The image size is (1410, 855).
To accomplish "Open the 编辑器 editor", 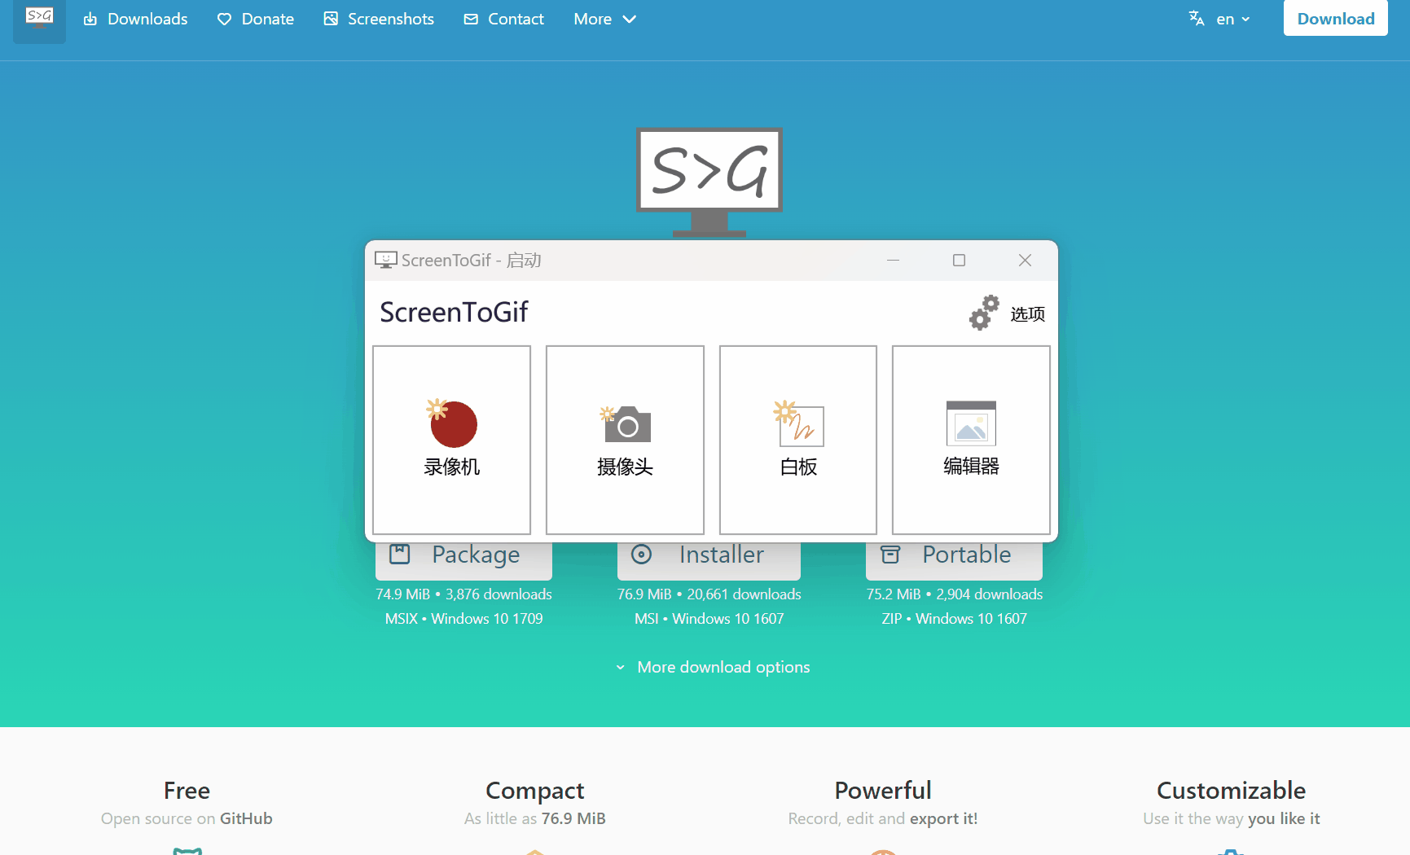I will 971,440.
